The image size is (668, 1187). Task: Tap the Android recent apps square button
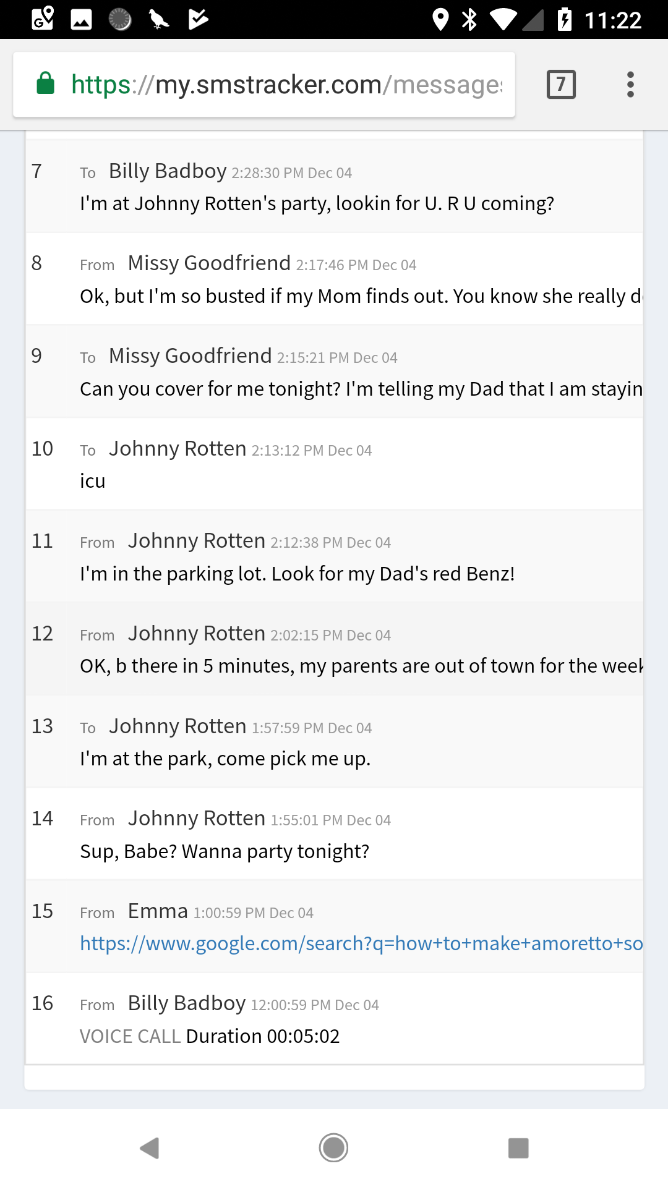518,1148
